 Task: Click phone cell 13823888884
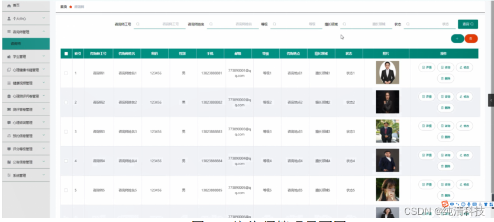pyautogui.click(x=212, y=161)
